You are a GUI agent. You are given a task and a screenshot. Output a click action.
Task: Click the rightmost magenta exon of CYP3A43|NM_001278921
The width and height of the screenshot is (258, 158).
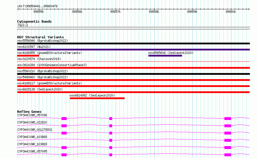(x=228, y=133)
